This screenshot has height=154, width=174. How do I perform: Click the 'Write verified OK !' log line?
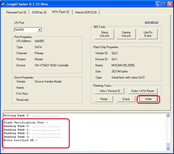click(x=20, y=140)
